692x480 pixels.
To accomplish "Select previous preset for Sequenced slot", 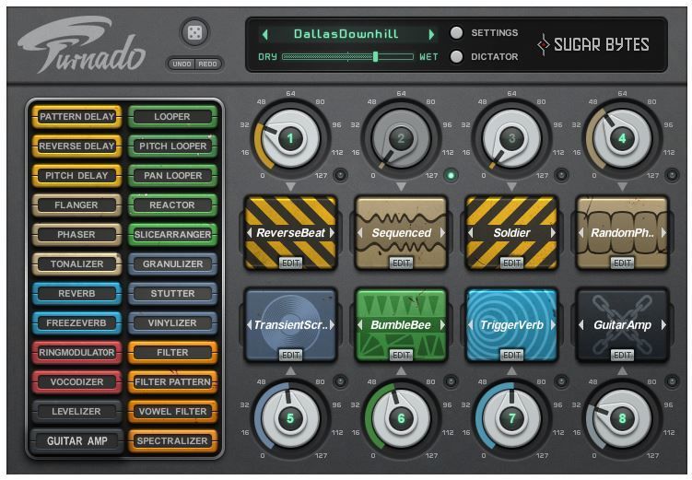I will pos(360,232).
